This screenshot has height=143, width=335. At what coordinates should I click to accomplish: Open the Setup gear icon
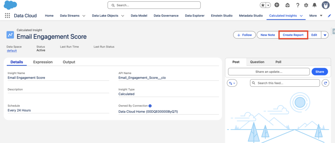click(x=306, y=5)
